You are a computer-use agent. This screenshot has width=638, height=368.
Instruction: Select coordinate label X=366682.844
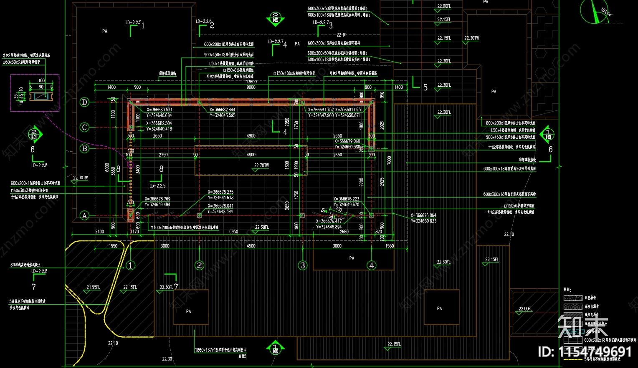point(223,110)
